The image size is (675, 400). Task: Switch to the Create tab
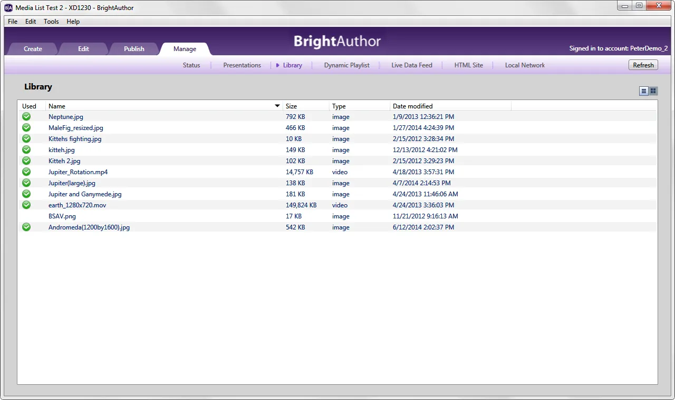[33, 49]
